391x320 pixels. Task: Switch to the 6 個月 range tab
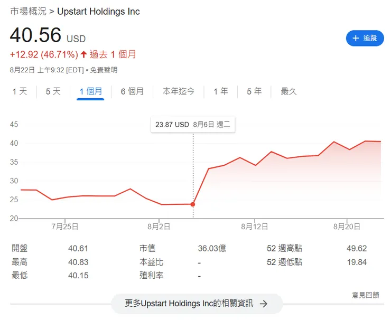132,91
